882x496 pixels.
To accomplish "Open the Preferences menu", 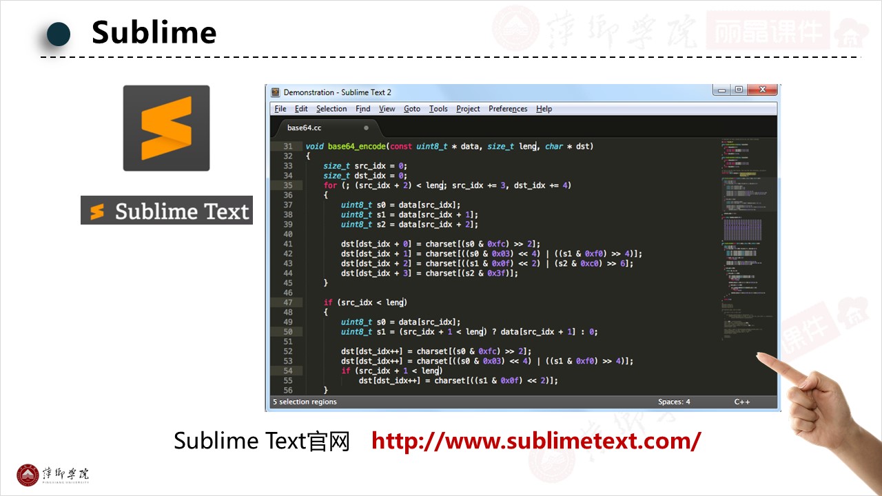I will pyautogui.click(x=508, y=109).
